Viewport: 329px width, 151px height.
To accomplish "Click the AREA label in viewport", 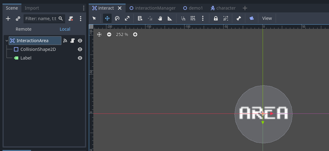I will coord(264,113).
